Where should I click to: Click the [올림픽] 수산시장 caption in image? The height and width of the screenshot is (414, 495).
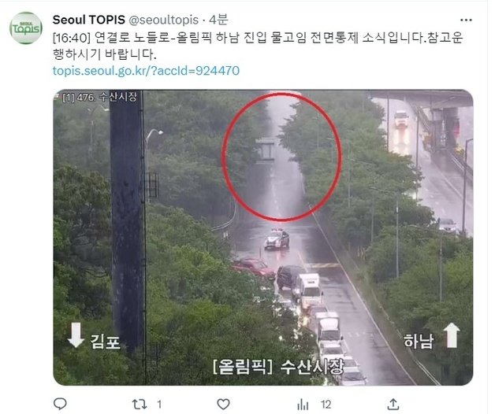point(277,367)
